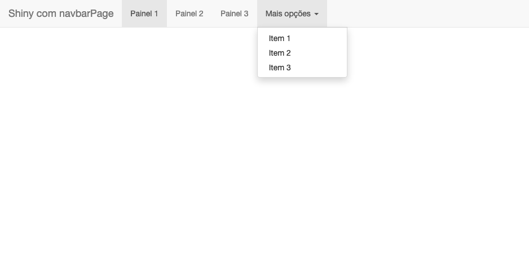Navigate to Painel 2 in the navbar
Image resolution: width=529 pixels, height=261 pixels.
(189, 13)
